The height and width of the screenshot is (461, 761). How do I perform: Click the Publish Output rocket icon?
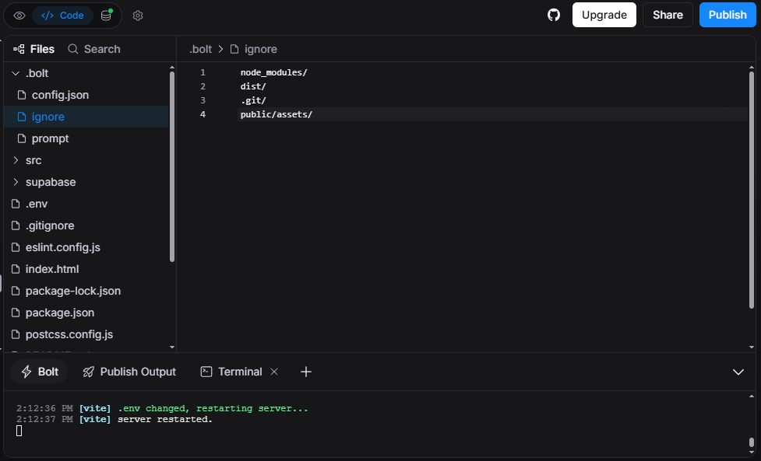click(88, 372)
